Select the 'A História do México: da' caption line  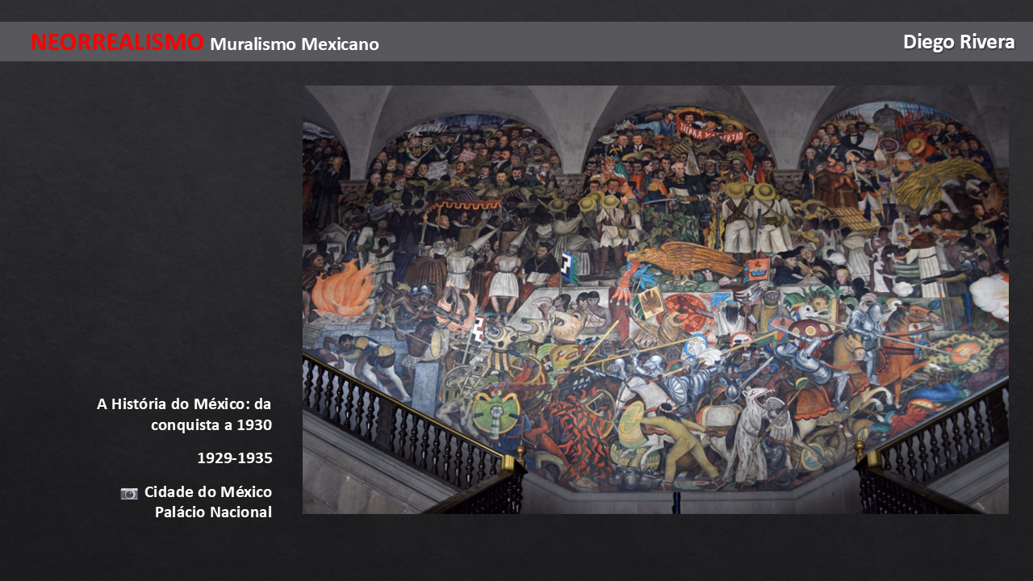pos(184,403)
